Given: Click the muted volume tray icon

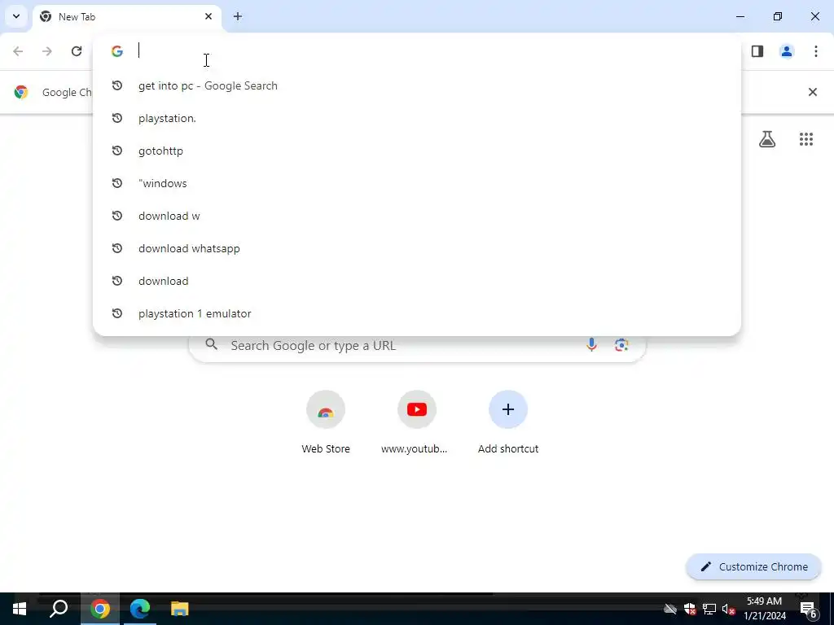Looking at the screenshot, I should pos(728,609).
